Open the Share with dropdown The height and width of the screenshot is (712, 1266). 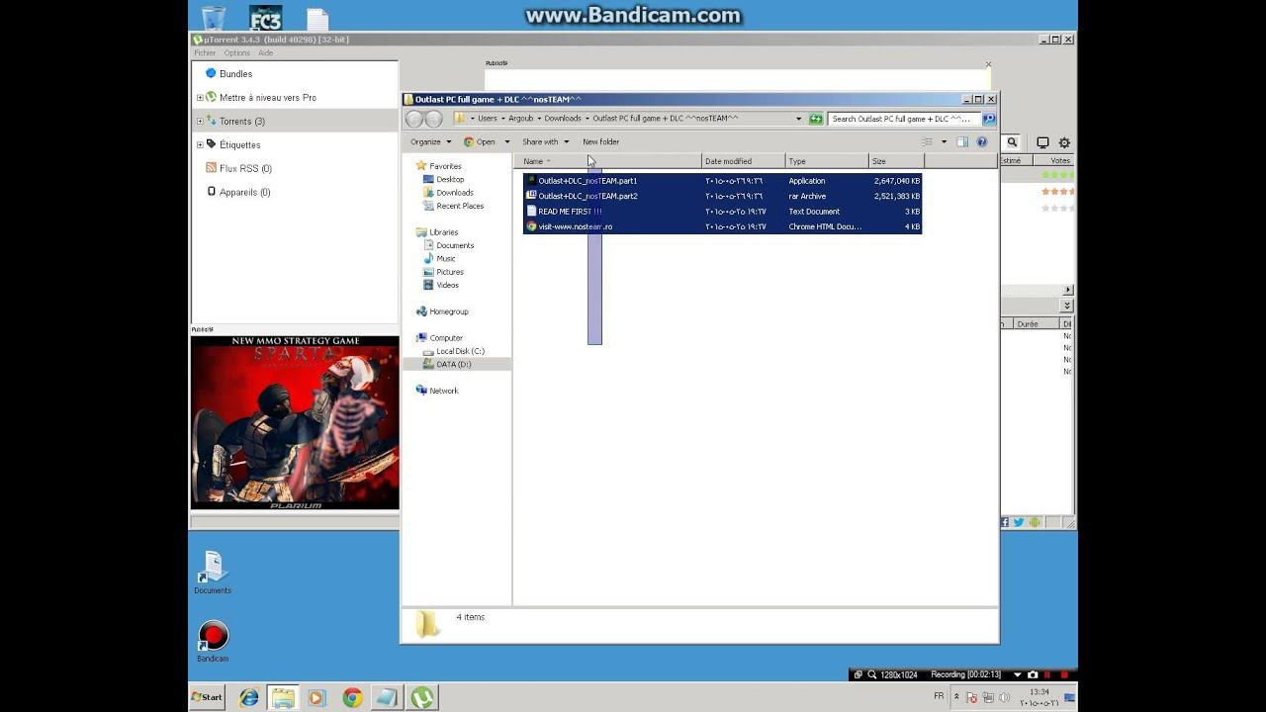click(545, 142)
